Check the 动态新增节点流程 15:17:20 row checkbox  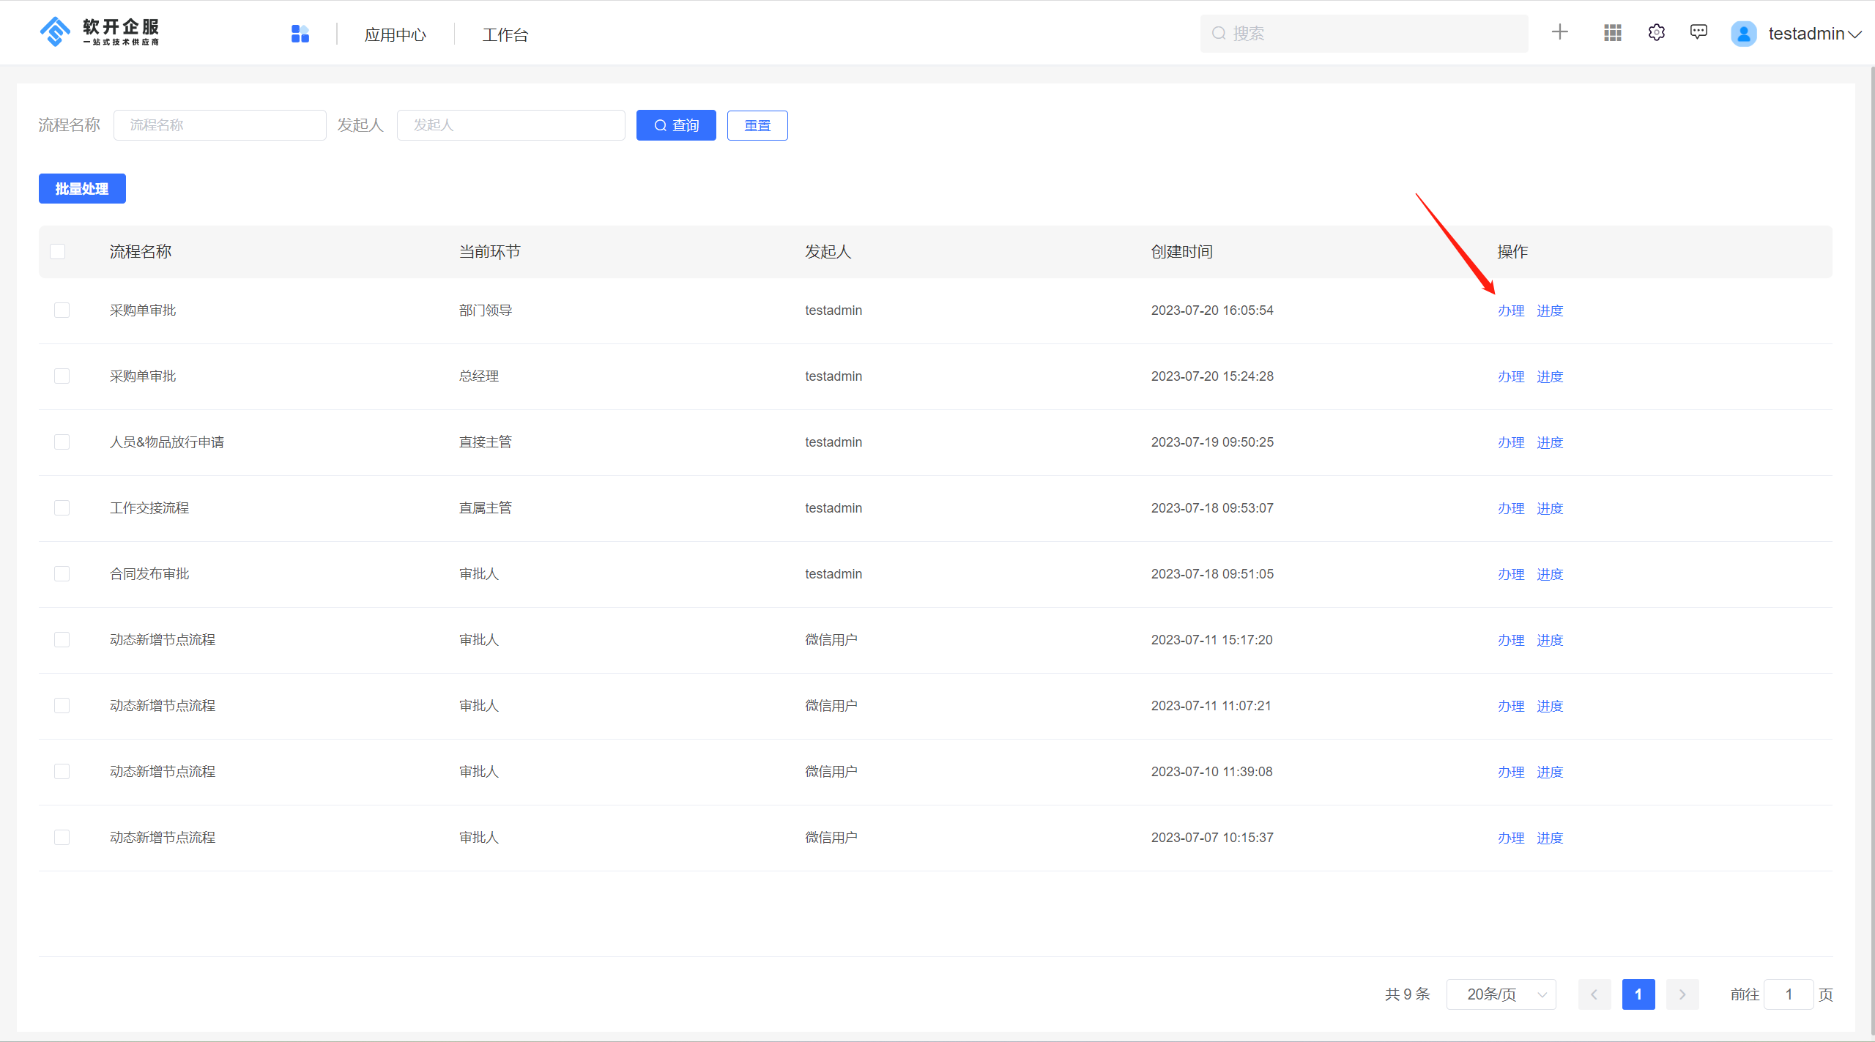pos(62,639)
